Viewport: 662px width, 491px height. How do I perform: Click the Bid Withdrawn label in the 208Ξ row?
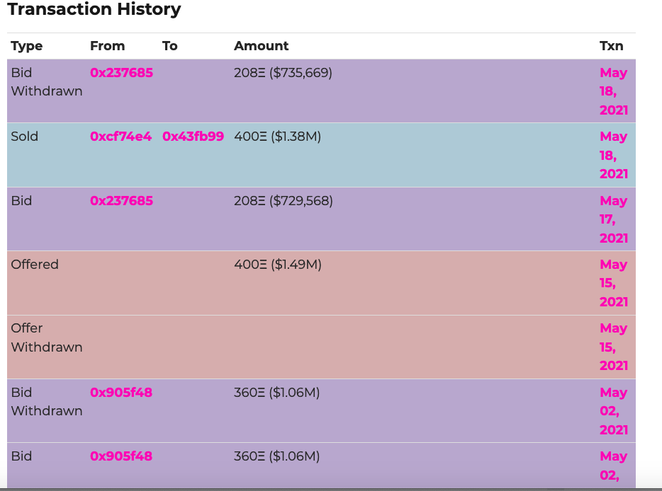pyautogui.click(x=47, y=82)
